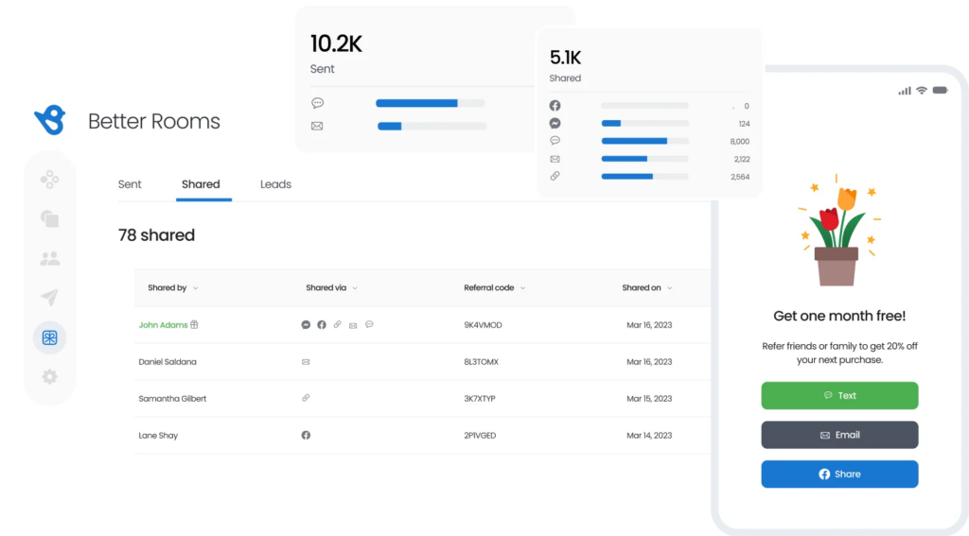The image size is (969, 536).
Task: Open the paper-plane send sidebar icon
Action: pos(49,298)
